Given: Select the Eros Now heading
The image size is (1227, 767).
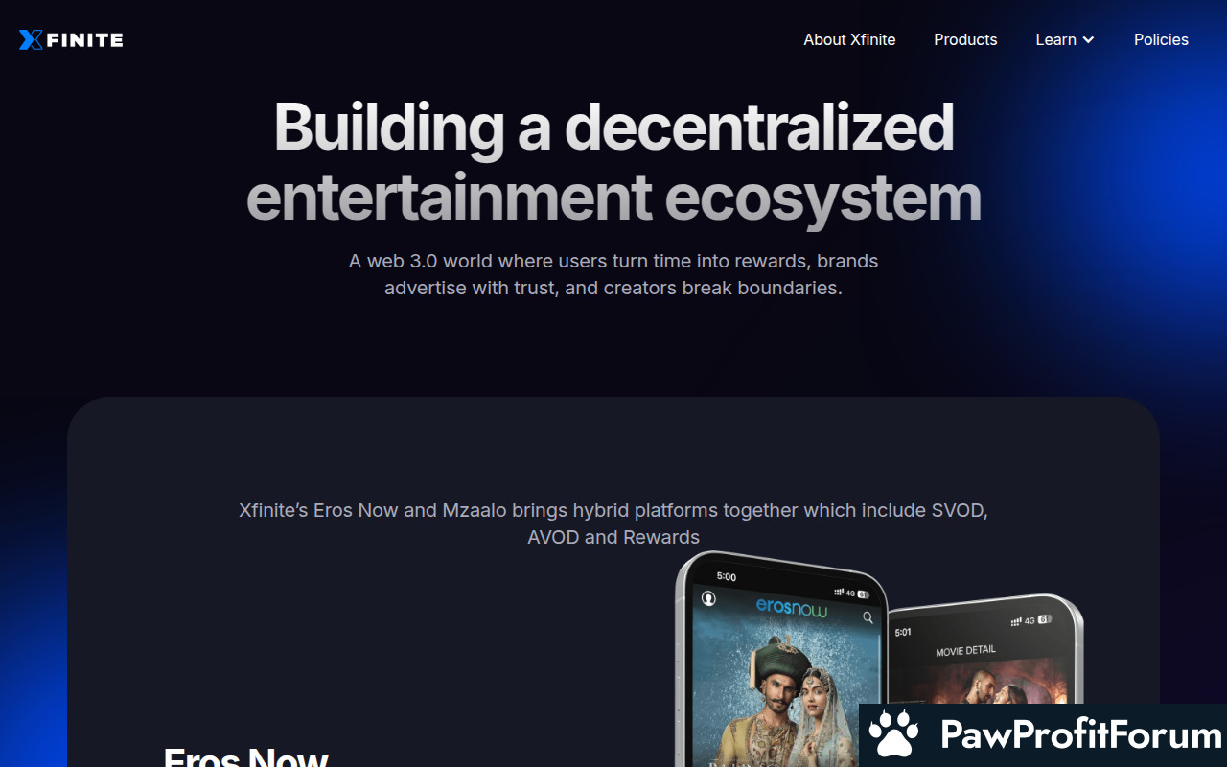Looking at the screenshot, I should click(x=246, y=756).
